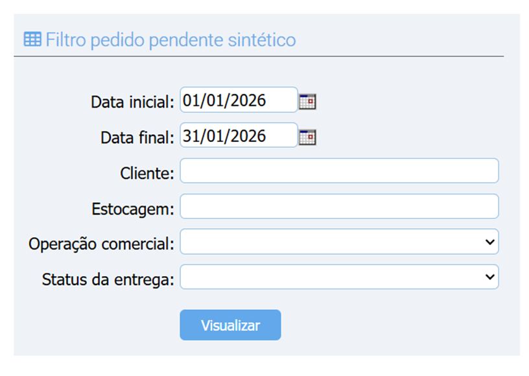The height and width of the screenshot is (376, 529).
Task: Select the Data final calendar picker icon
Action: point(307,136)
